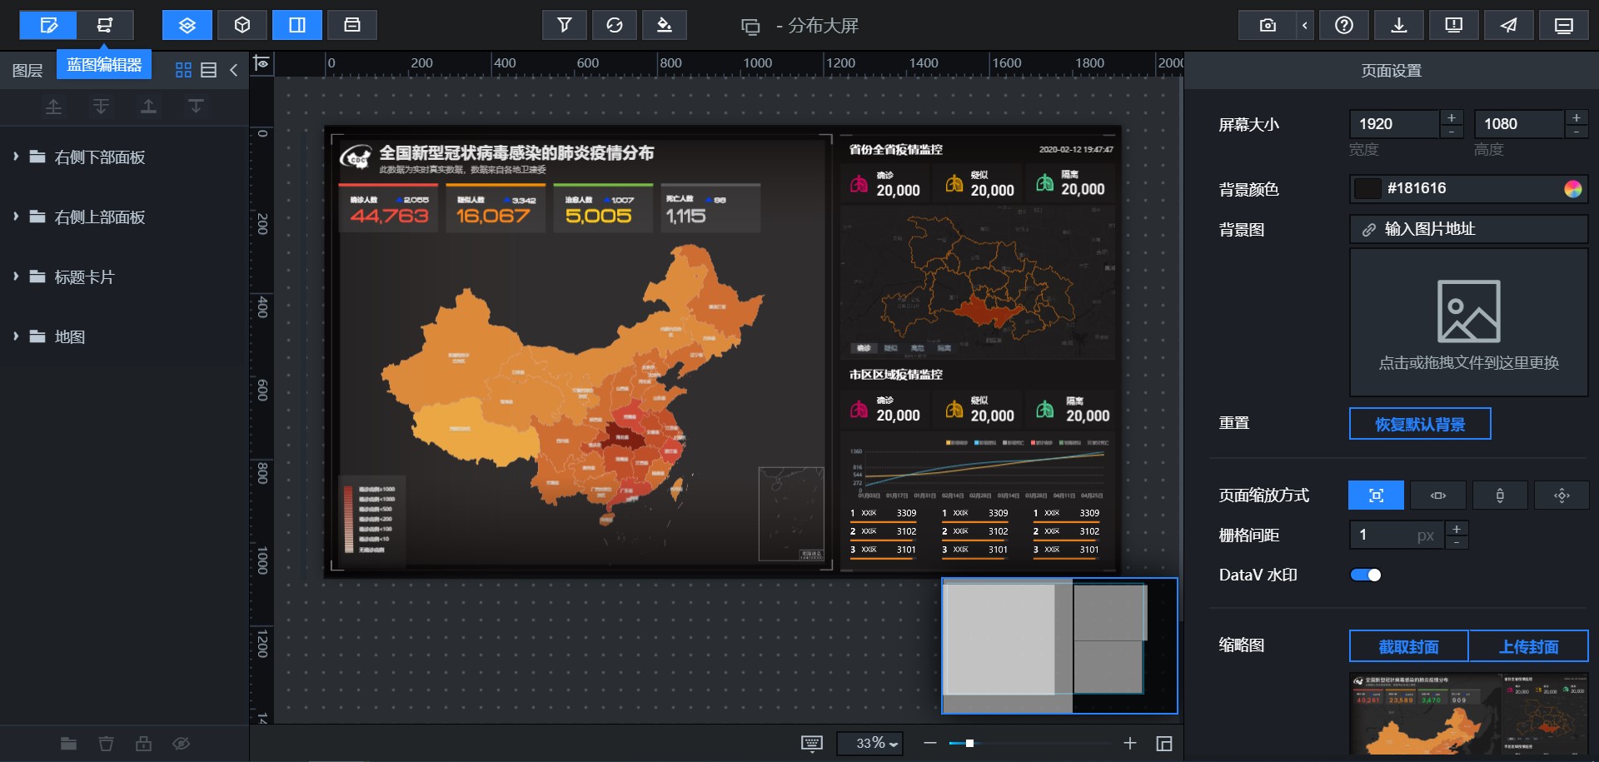Zoom in with the plus button
1599x762 pixels.
(1130, 744)
